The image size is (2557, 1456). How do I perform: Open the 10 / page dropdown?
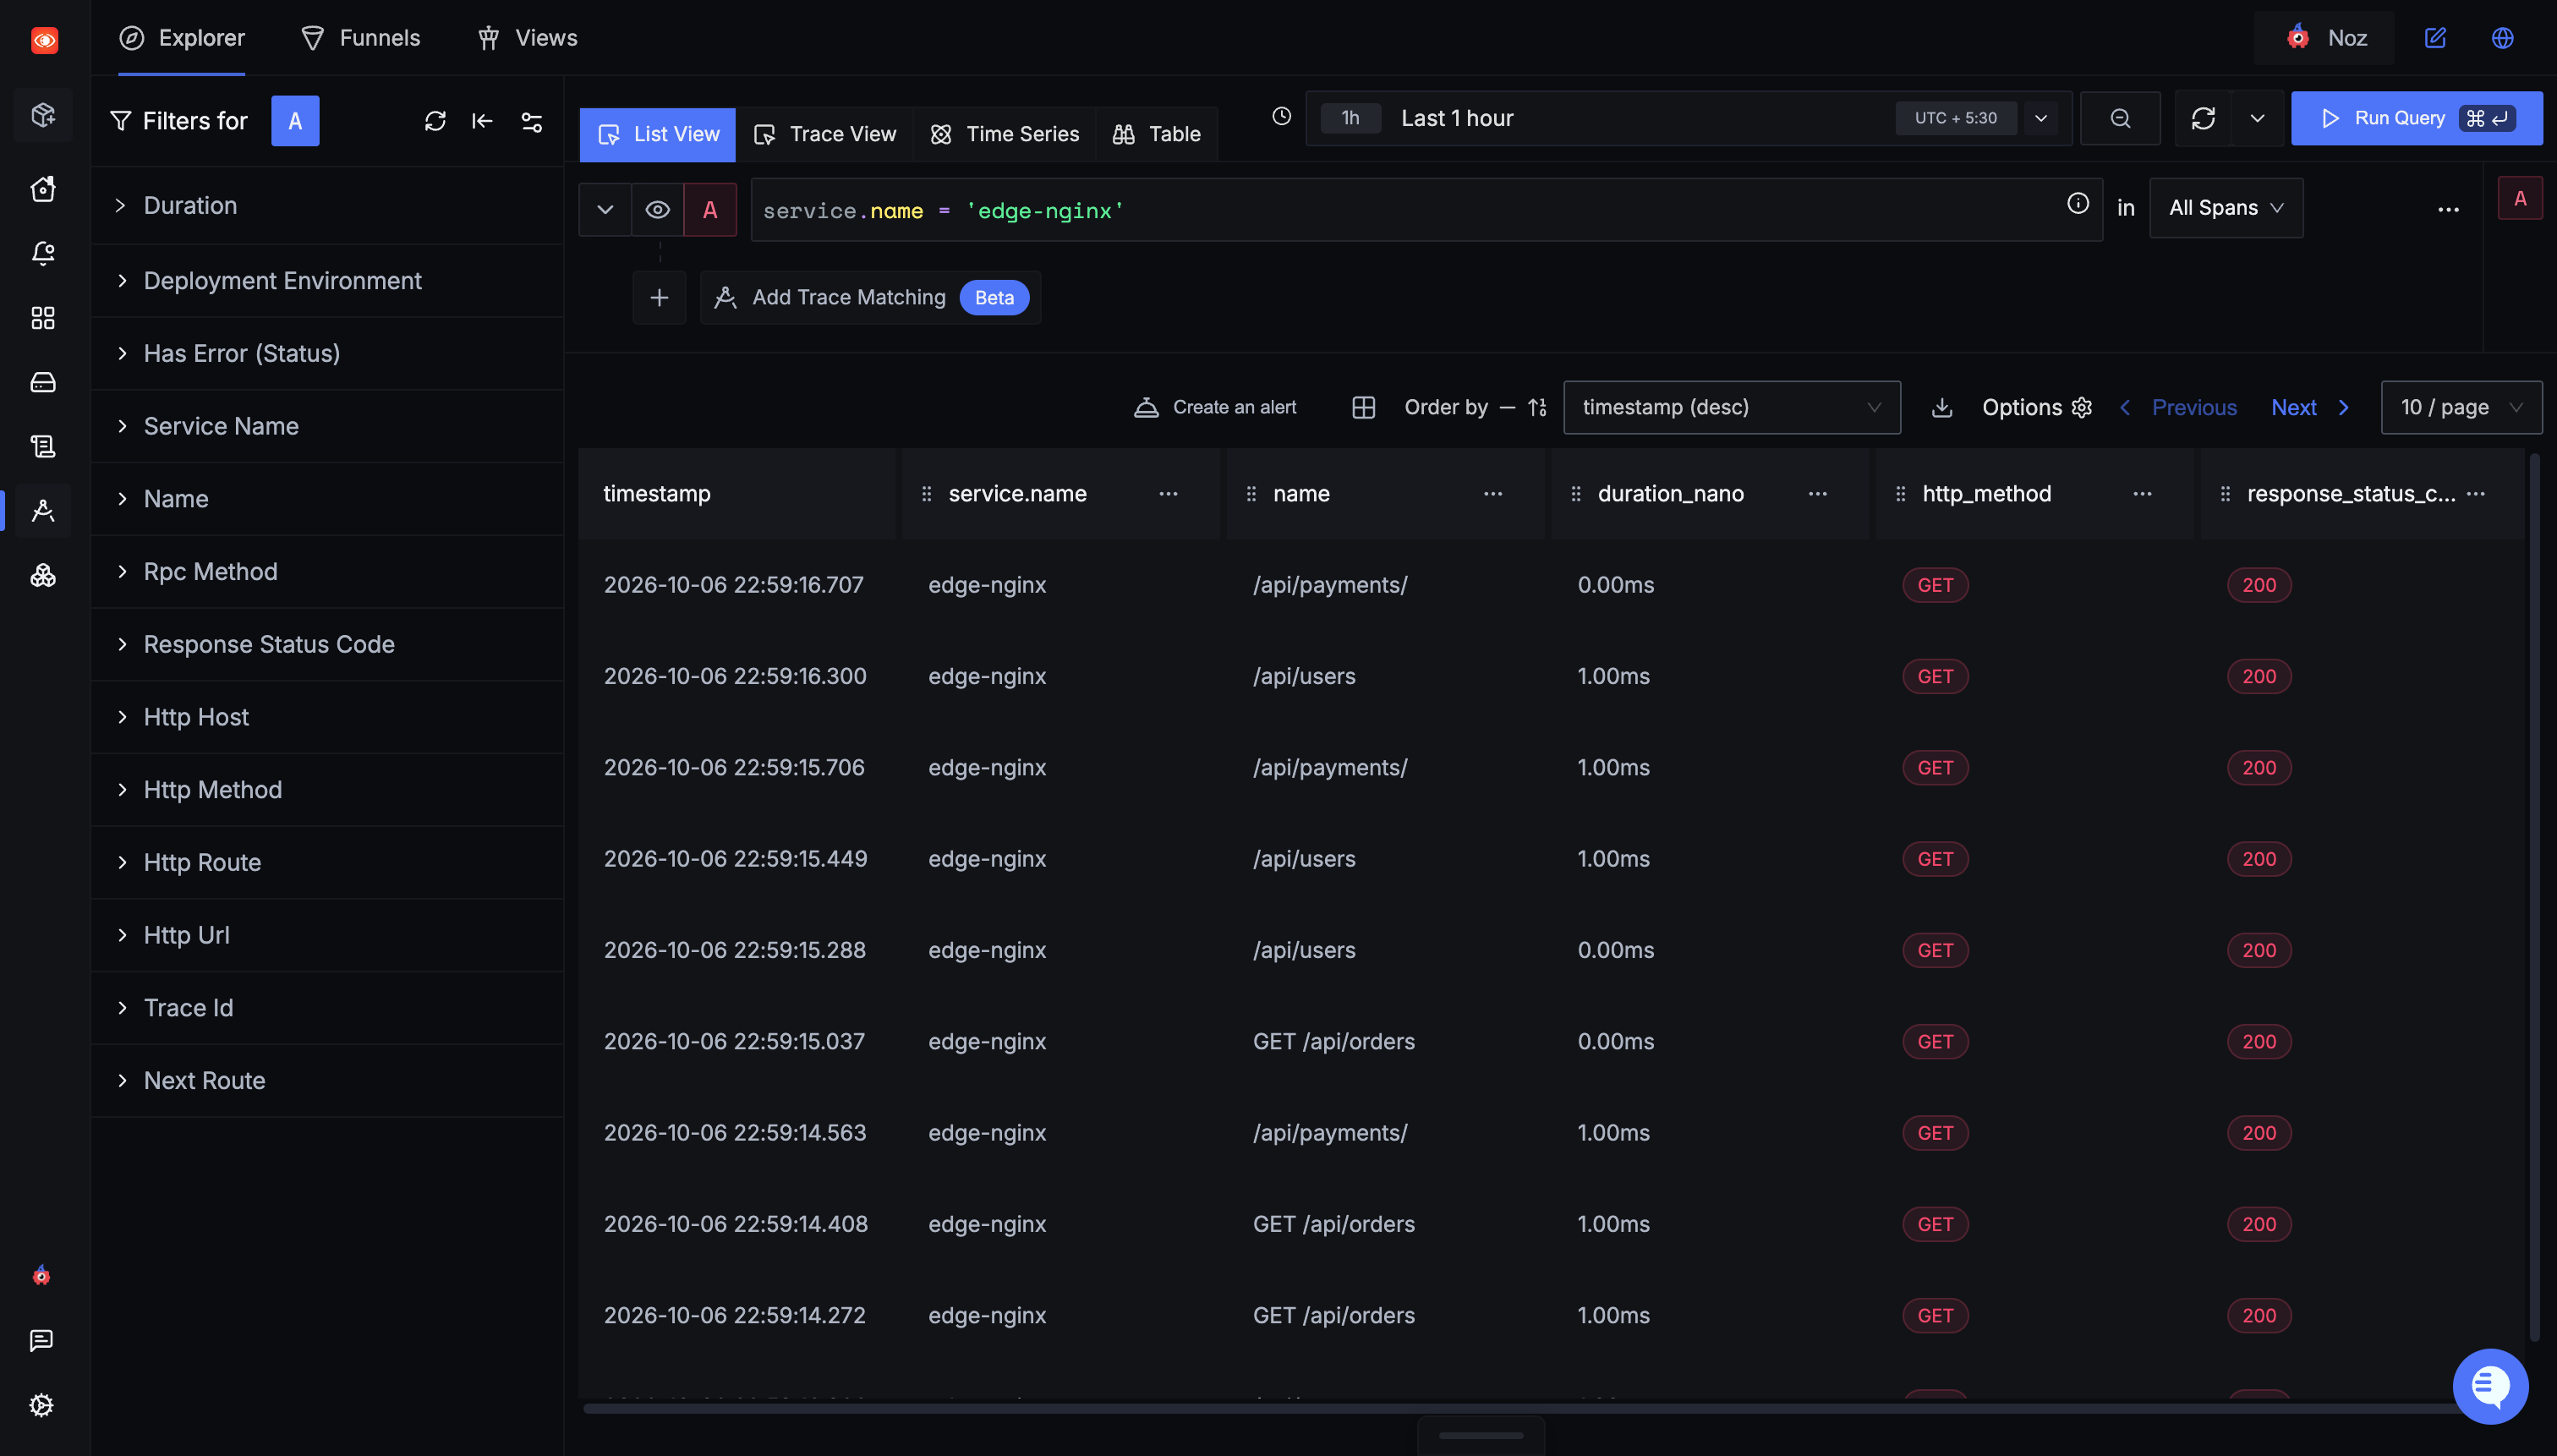(2461, 408)
